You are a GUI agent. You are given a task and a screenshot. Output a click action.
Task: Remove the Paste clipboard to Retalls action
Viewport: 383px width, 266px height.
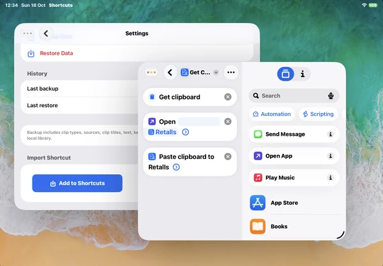228,156
